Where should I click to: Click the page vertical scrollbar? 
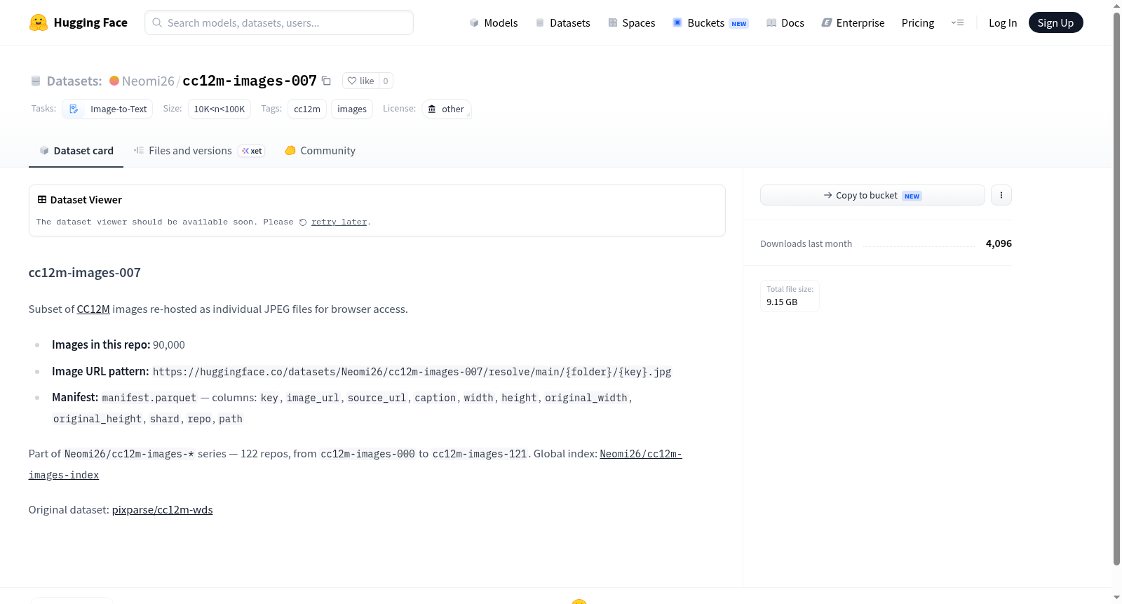(x=1116, y=288)
